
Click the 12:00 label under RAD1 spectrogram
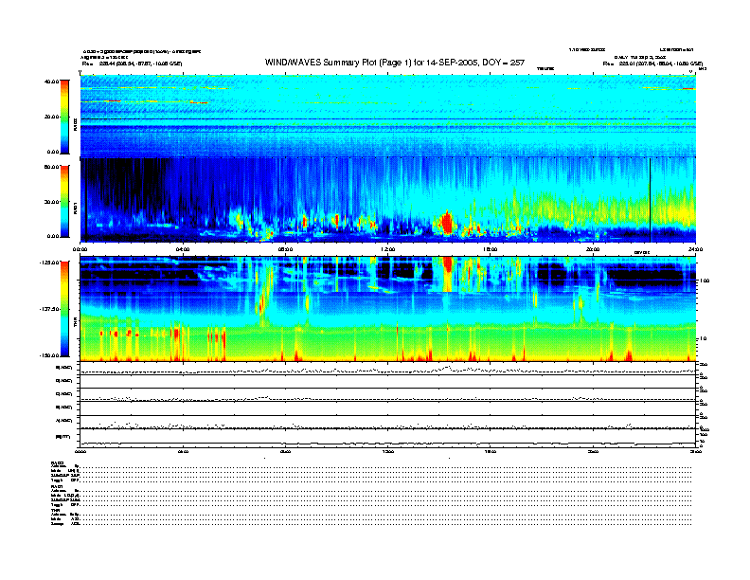pos(388,249)
